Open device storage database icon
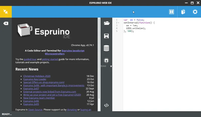Screen dimensions: 201x117 pyautogui.click(x=106, y=48)
